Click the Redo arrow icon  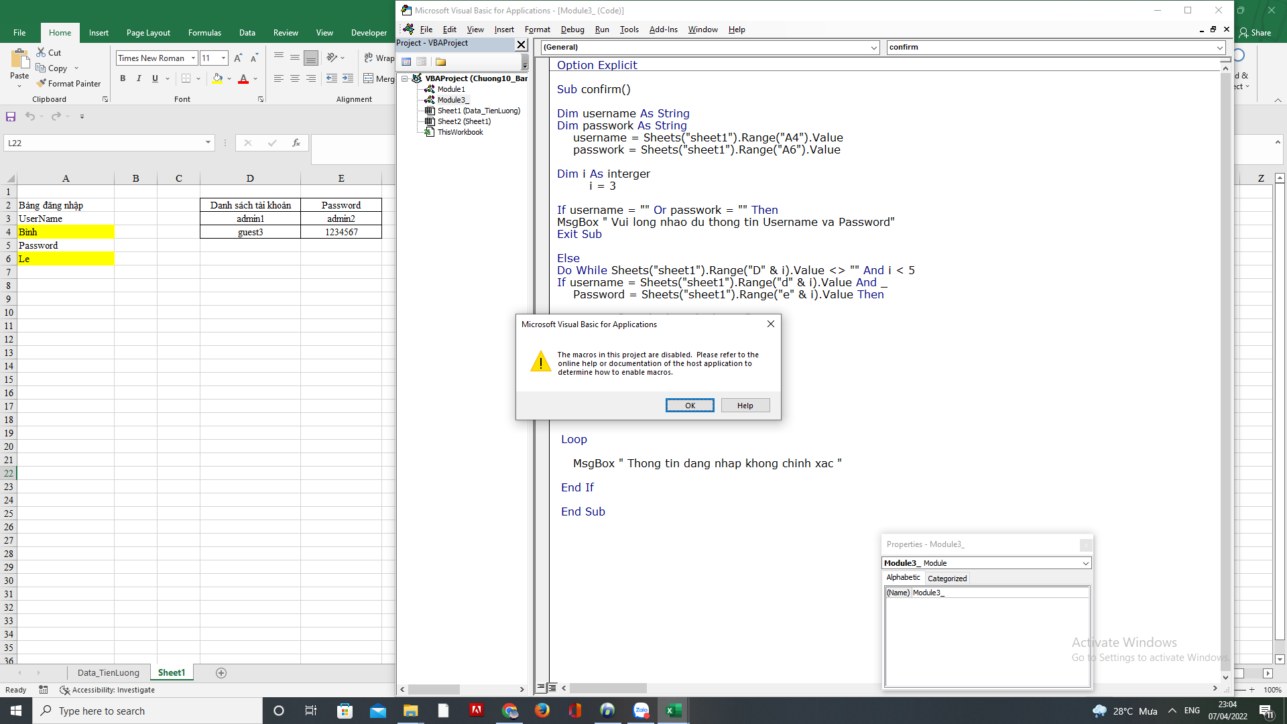(56, 116)
